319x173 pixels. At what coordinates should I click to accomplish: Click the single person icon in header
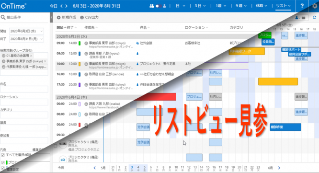point(164,6)
